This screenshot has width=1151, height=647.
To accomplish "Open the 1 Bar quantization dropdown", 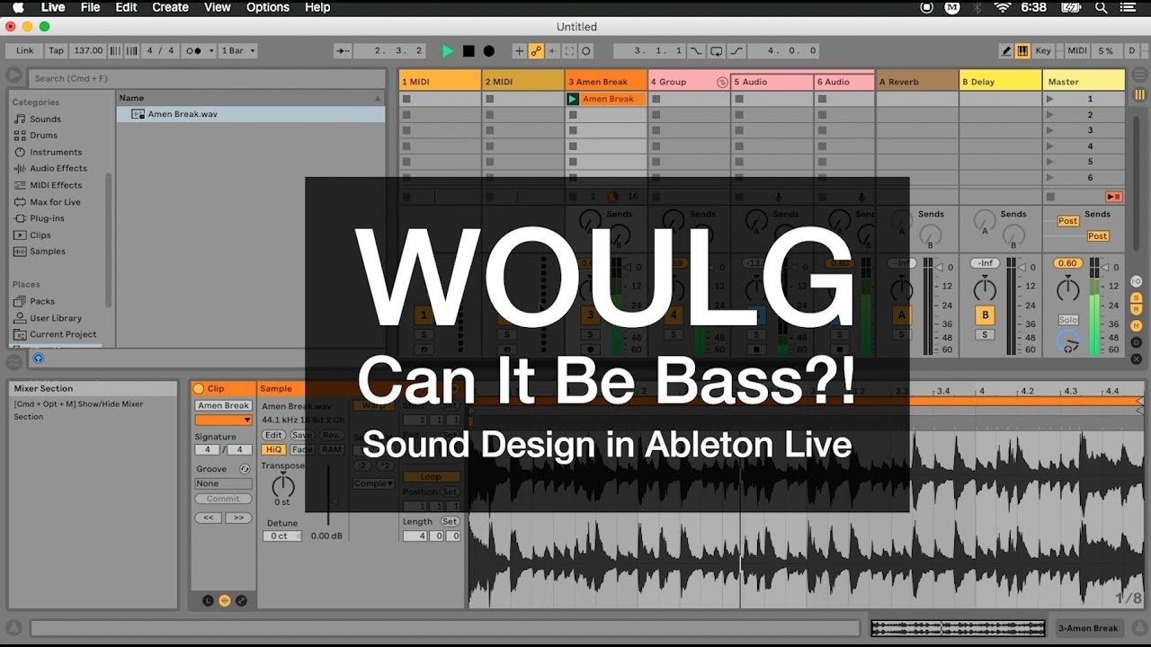I will click(237, 51).
